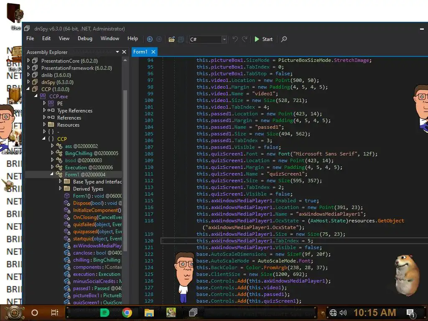Click the GetObject method link on line 118

click(391, 221)
